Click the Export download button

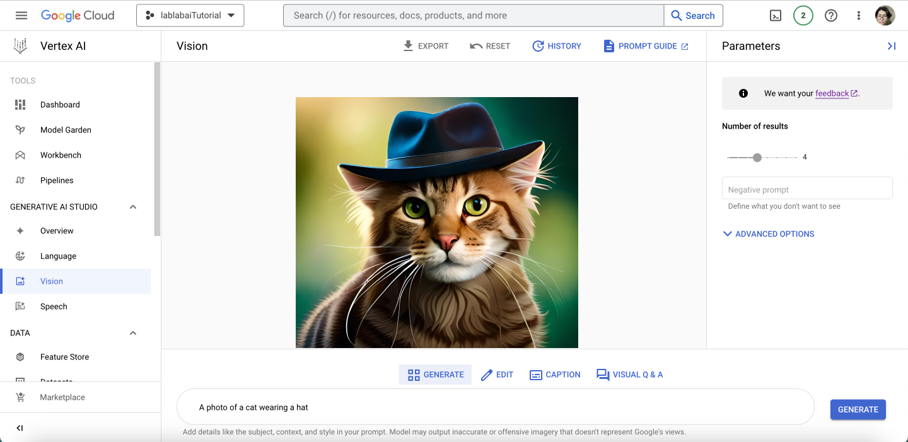coord(426,46)
